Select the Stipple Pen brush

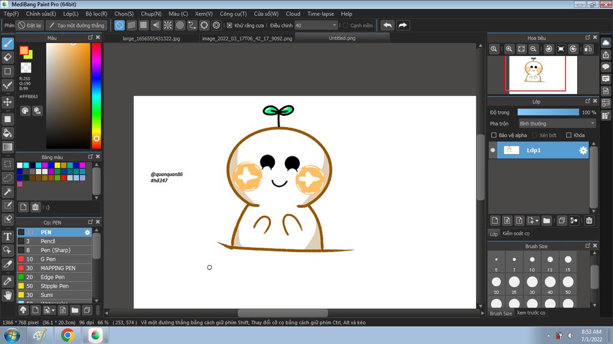click(54, 286)
